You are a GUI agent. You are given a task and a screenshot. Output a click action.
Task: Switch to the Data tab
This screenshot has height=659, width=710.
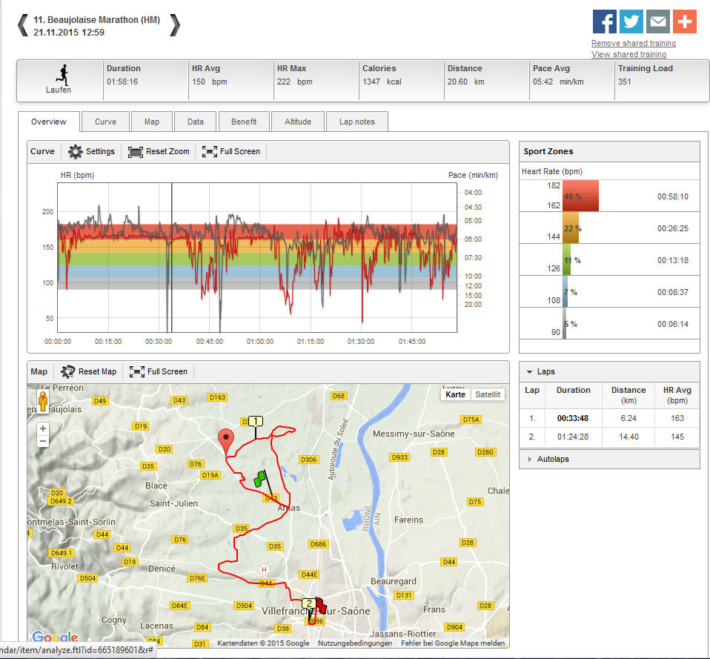tap(195, 122)
